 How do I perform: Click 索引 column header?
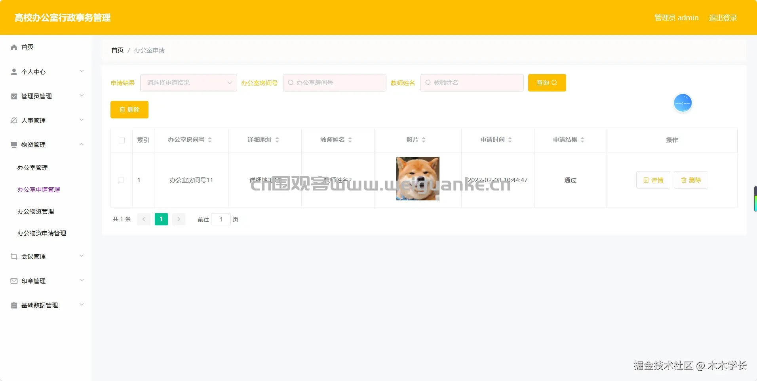point(143,140)
